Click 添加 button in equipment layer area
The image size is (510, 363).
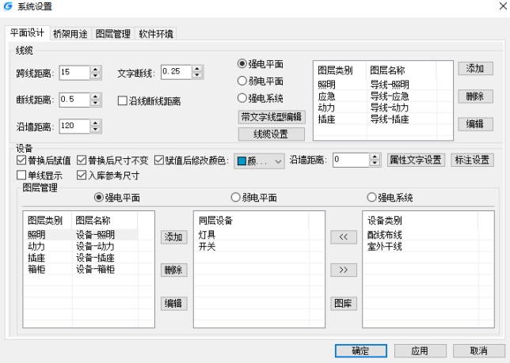click(173, 237)
